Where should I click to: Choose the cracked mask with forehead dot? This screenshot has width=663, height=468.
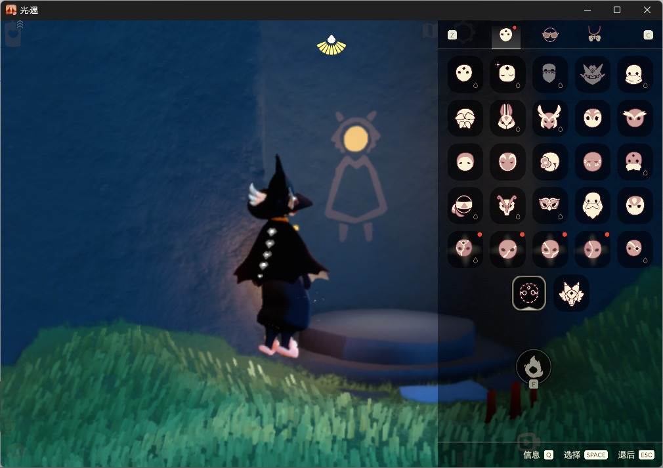(465, 249)
